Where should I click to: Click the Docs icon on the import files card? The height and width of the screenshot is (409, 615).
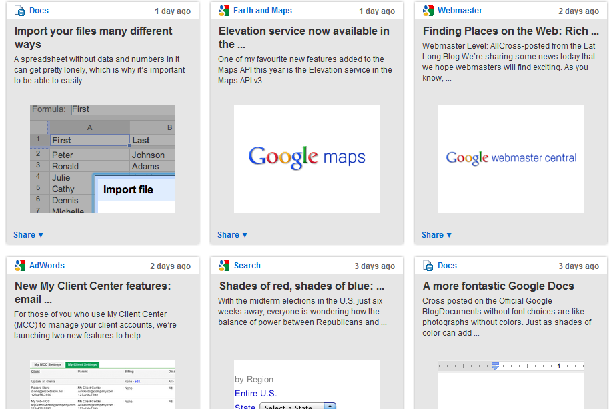19,11
